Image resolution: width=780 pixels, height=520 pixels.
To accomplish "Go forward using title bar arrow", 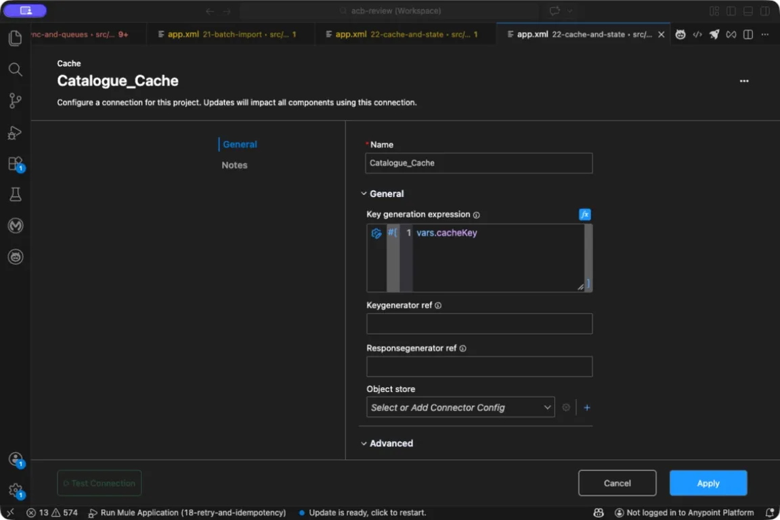I will (x=227, y=10).
